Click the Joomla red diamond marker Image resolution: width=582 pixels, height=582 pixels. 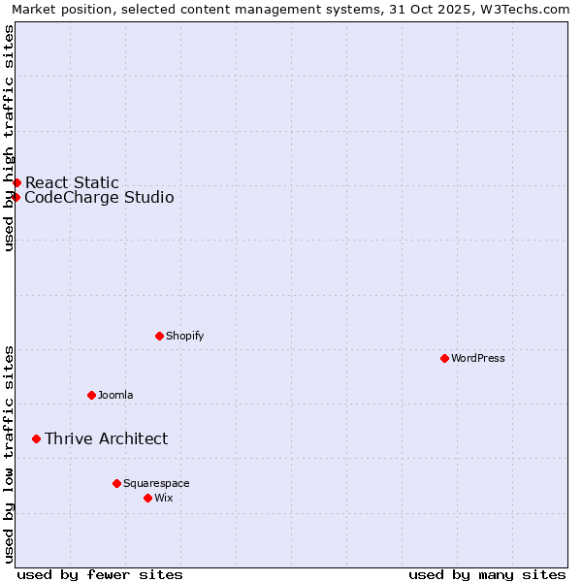[x=91, y=395]
